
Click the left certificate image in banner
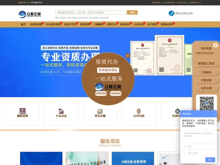pos(142,58)
